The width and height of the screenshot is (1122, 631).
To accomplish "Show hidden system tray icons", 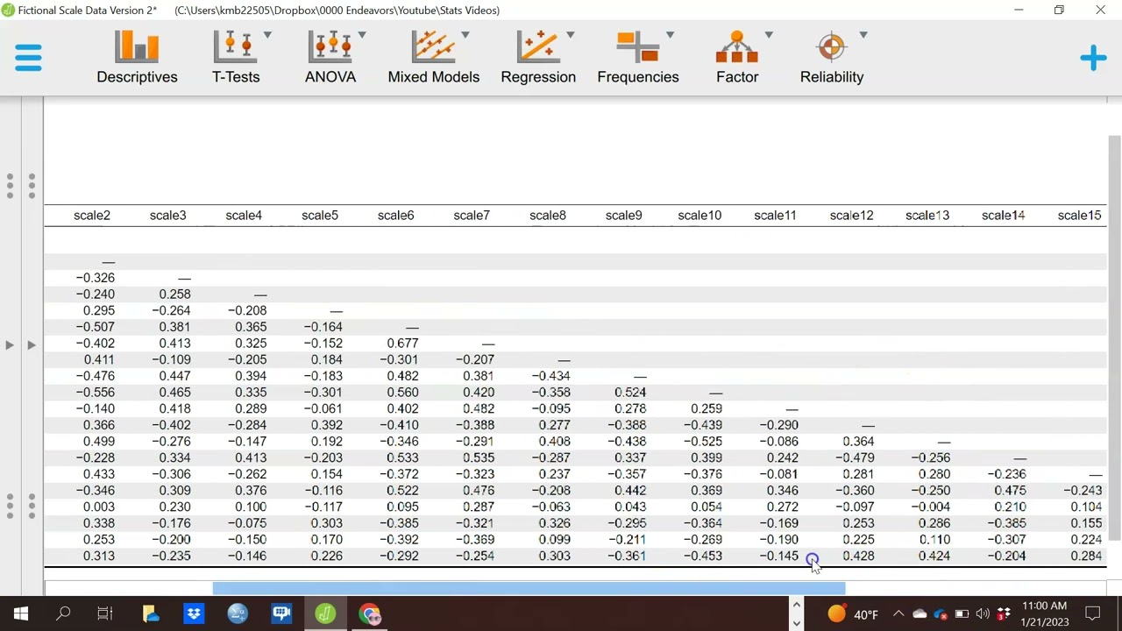I will click(x=898, y=614).
